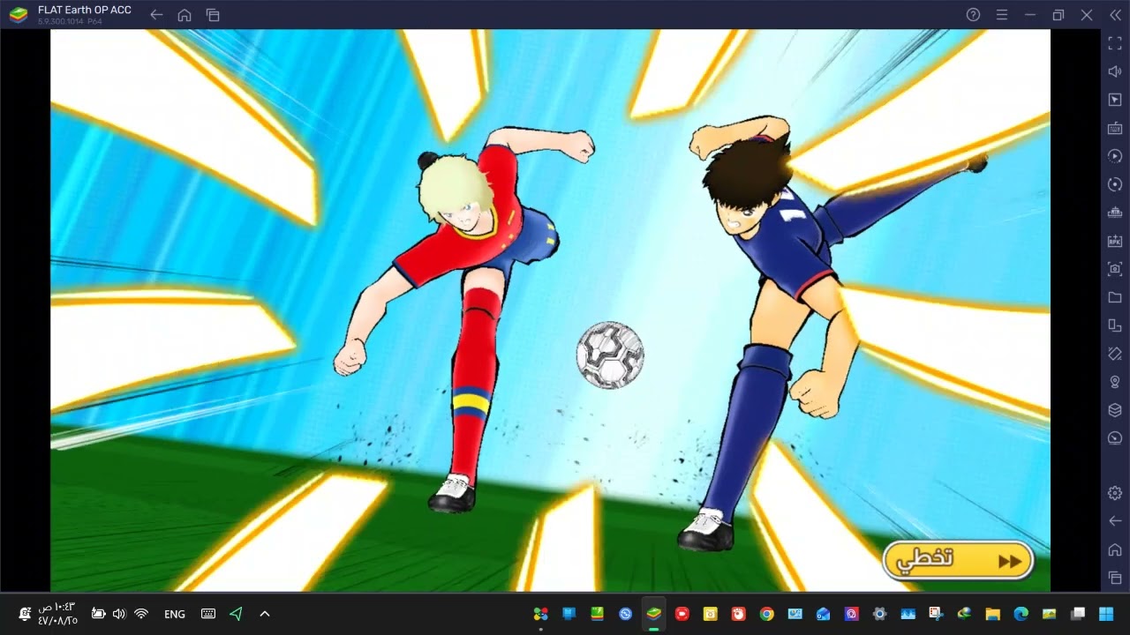
Task: Click the recent apps icon at the sidebar bottom
Action: [1115, 577]
